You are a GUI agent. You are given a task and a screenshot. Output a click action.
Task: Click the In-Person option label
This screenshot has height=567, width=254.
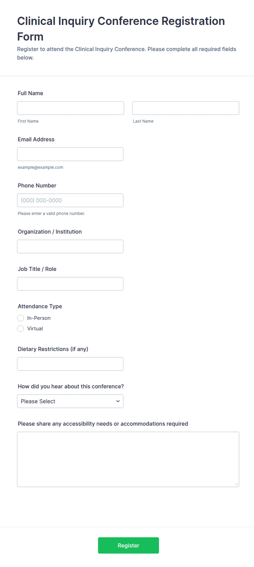[39, 318]
